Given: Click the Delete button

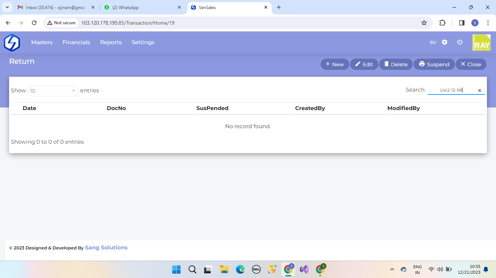Looking at the screenshot, I should (x=395, y=64).
